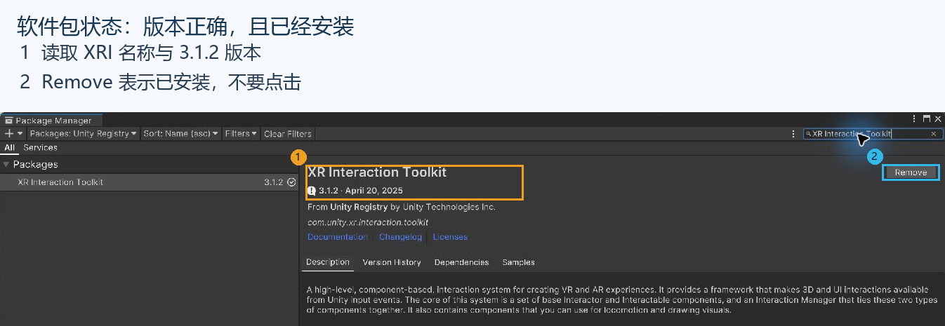Open the Documentation link
Viewport: 945px width, 326px height.
pos(338,237)
